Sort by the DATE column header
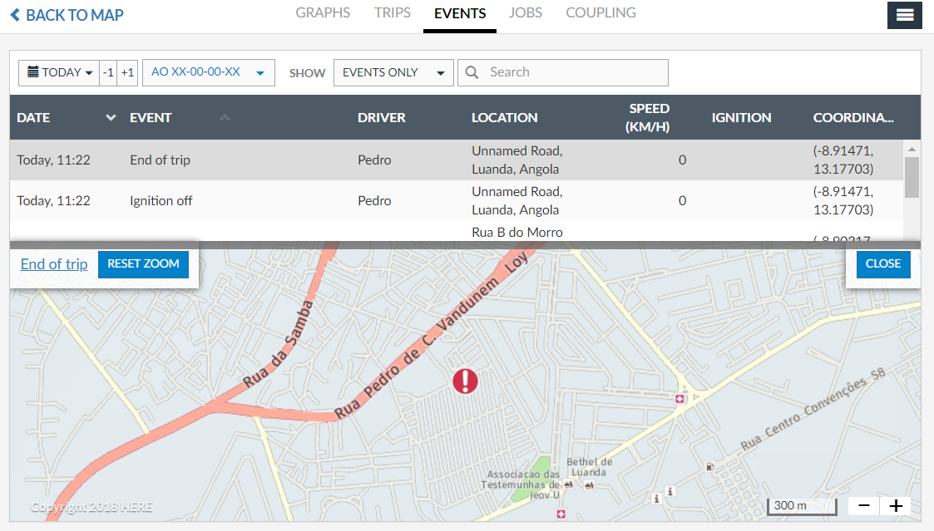 34,117
